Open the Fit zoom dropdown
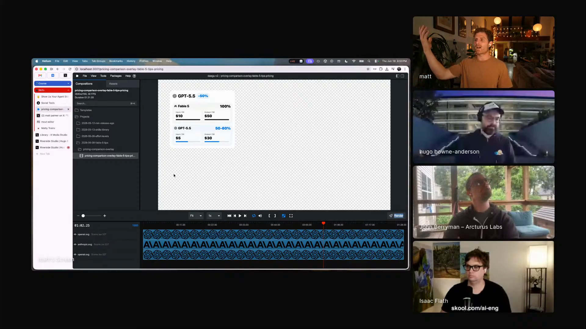 tap(196, 216)
